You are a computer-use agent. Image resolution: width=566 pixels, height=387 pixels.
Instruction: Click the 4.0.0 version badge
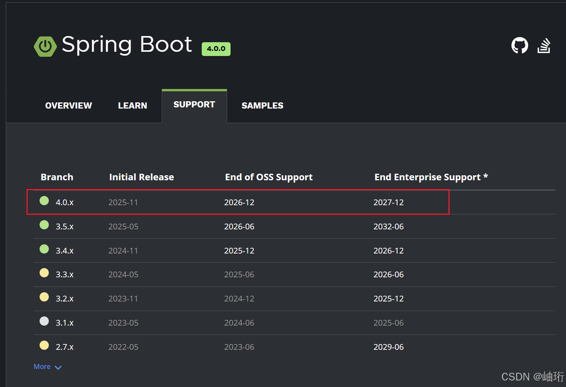[216, 49]
